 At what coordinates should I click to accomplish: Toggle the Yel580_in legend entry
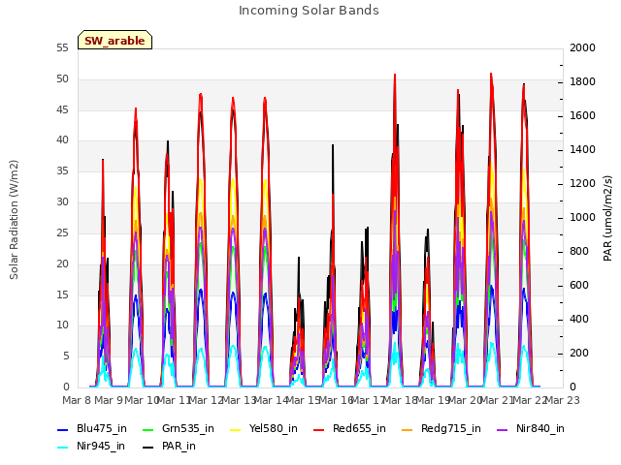(x=264, y=428)
